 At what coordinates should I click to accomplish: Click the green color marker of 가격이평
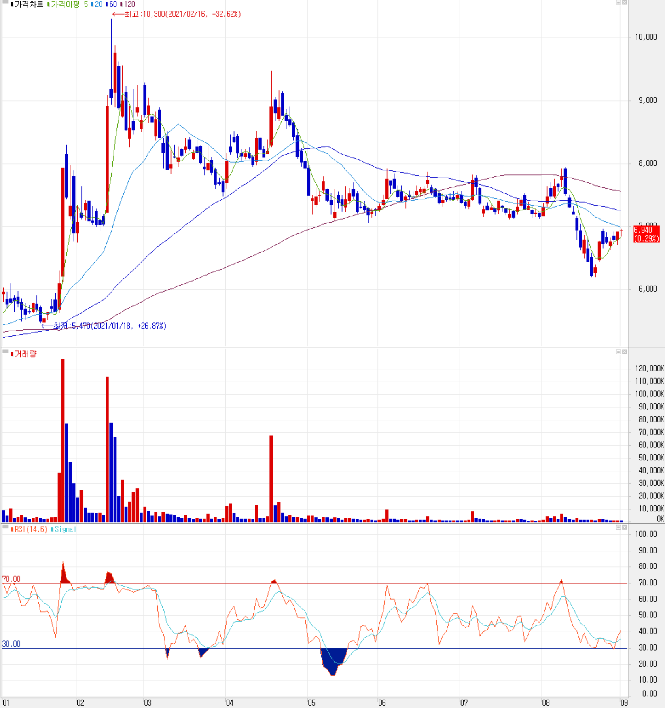(x=48, y=4)
